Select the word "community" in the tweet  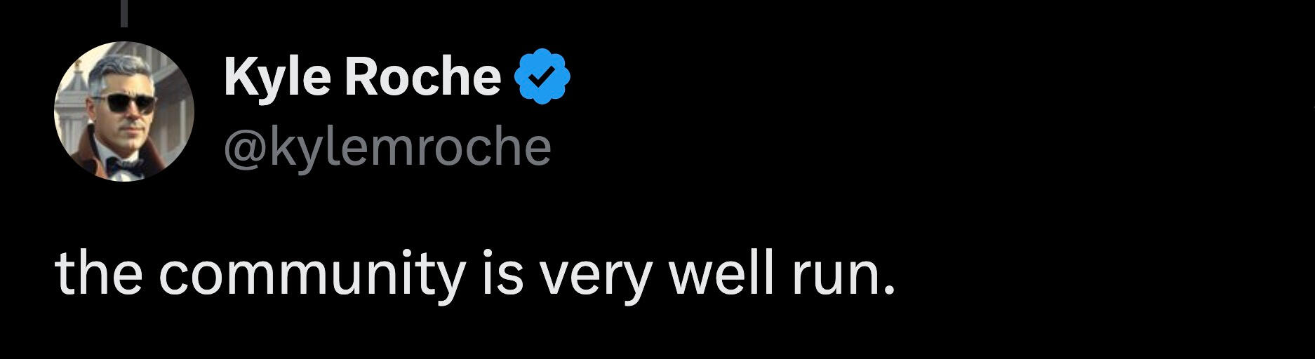314,273
